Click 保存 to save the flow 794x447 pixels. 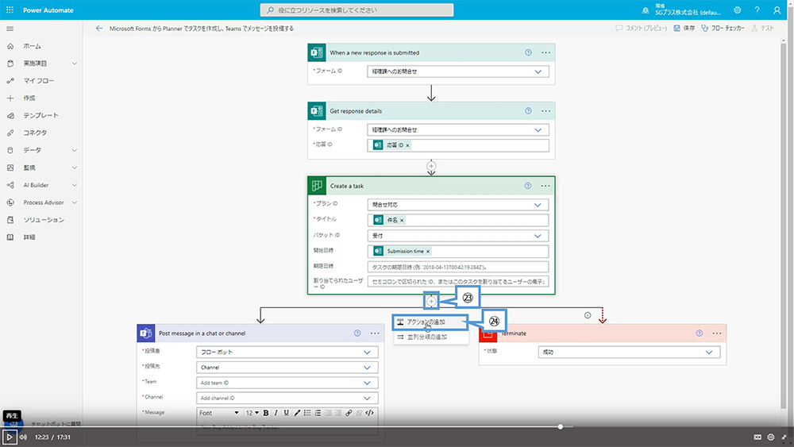click(684, 29)
